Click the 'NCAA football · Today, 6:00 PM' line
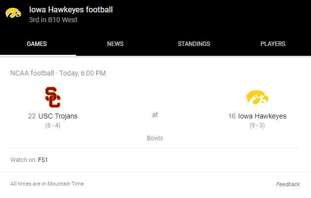 58,74
